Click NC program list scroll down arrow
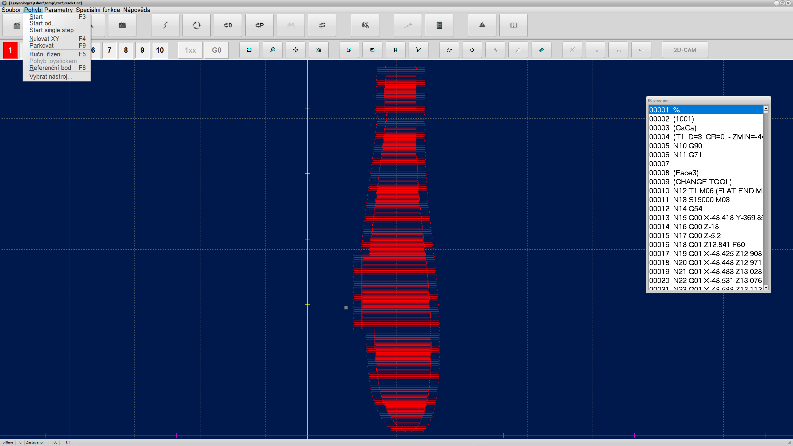 tap(766, 287)
